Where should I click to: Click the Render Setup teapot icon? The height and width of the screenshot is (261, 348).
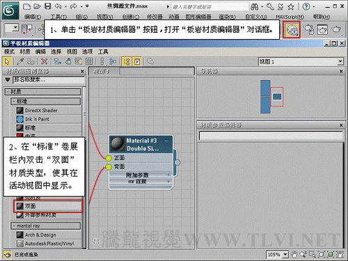(309, 29)
